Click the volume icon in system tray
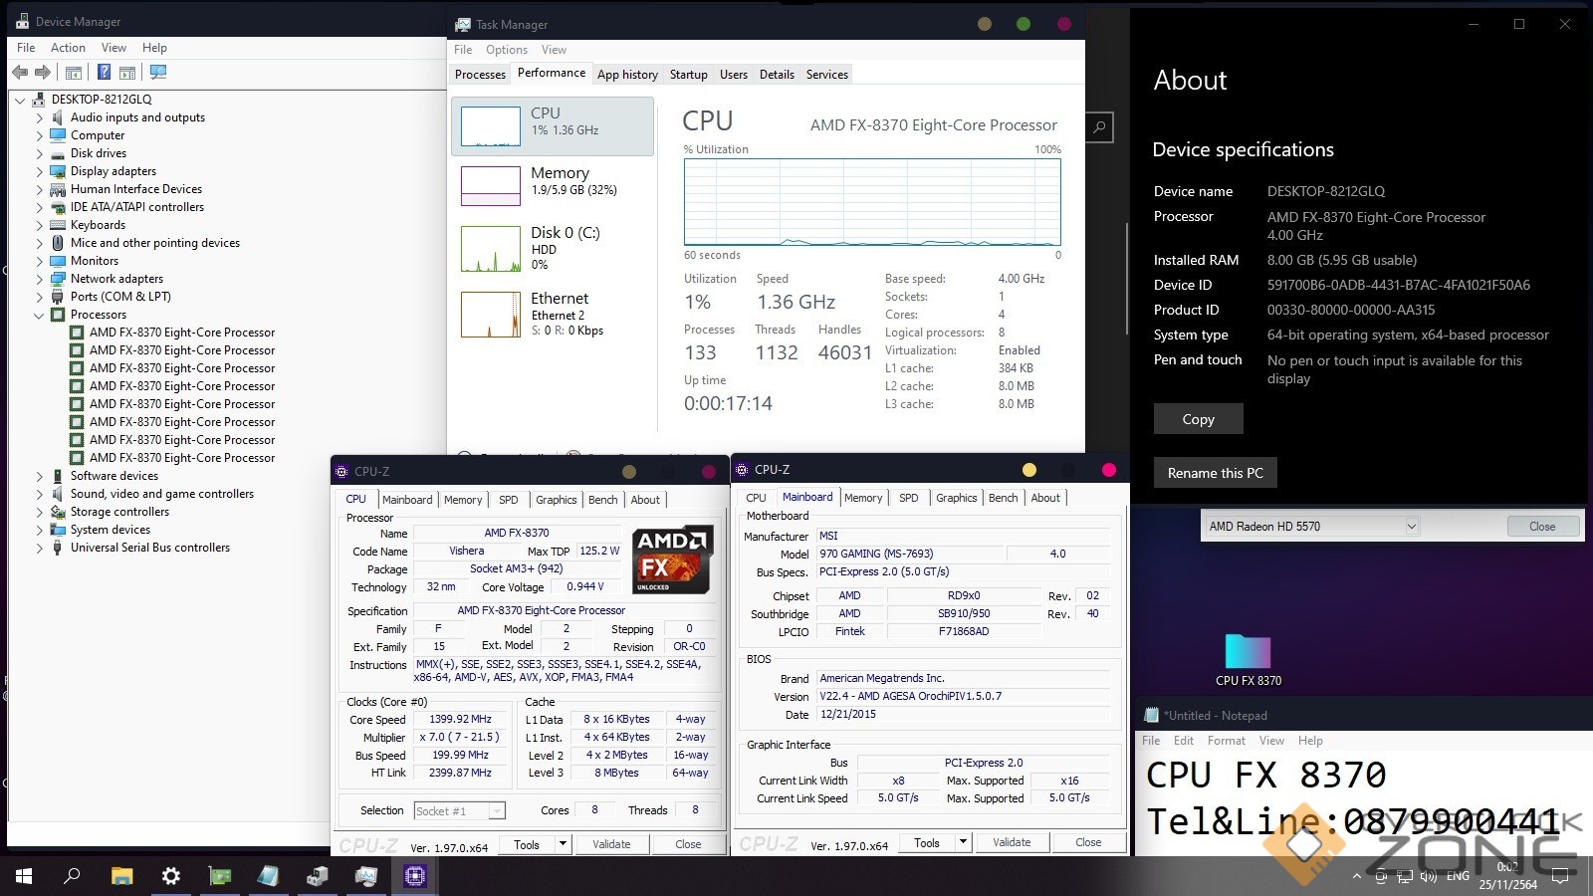The image size is (1593, 896). coord(1429,876)
